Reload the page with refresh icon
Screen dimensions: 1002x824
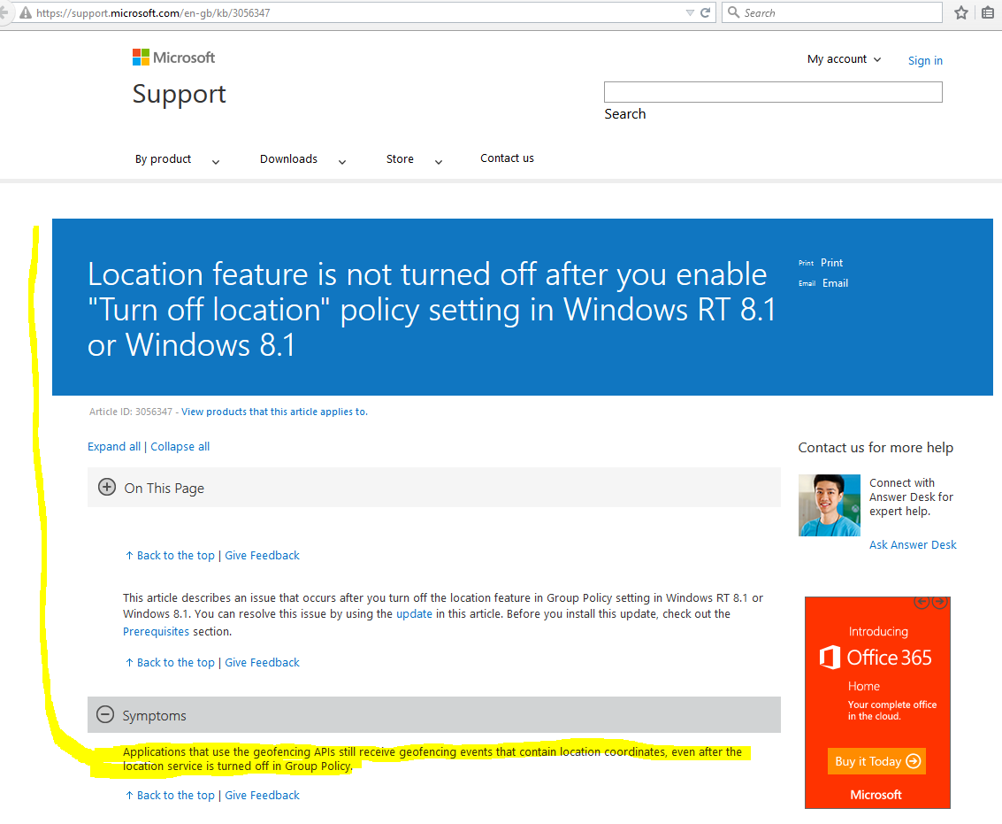pos(706,12)
